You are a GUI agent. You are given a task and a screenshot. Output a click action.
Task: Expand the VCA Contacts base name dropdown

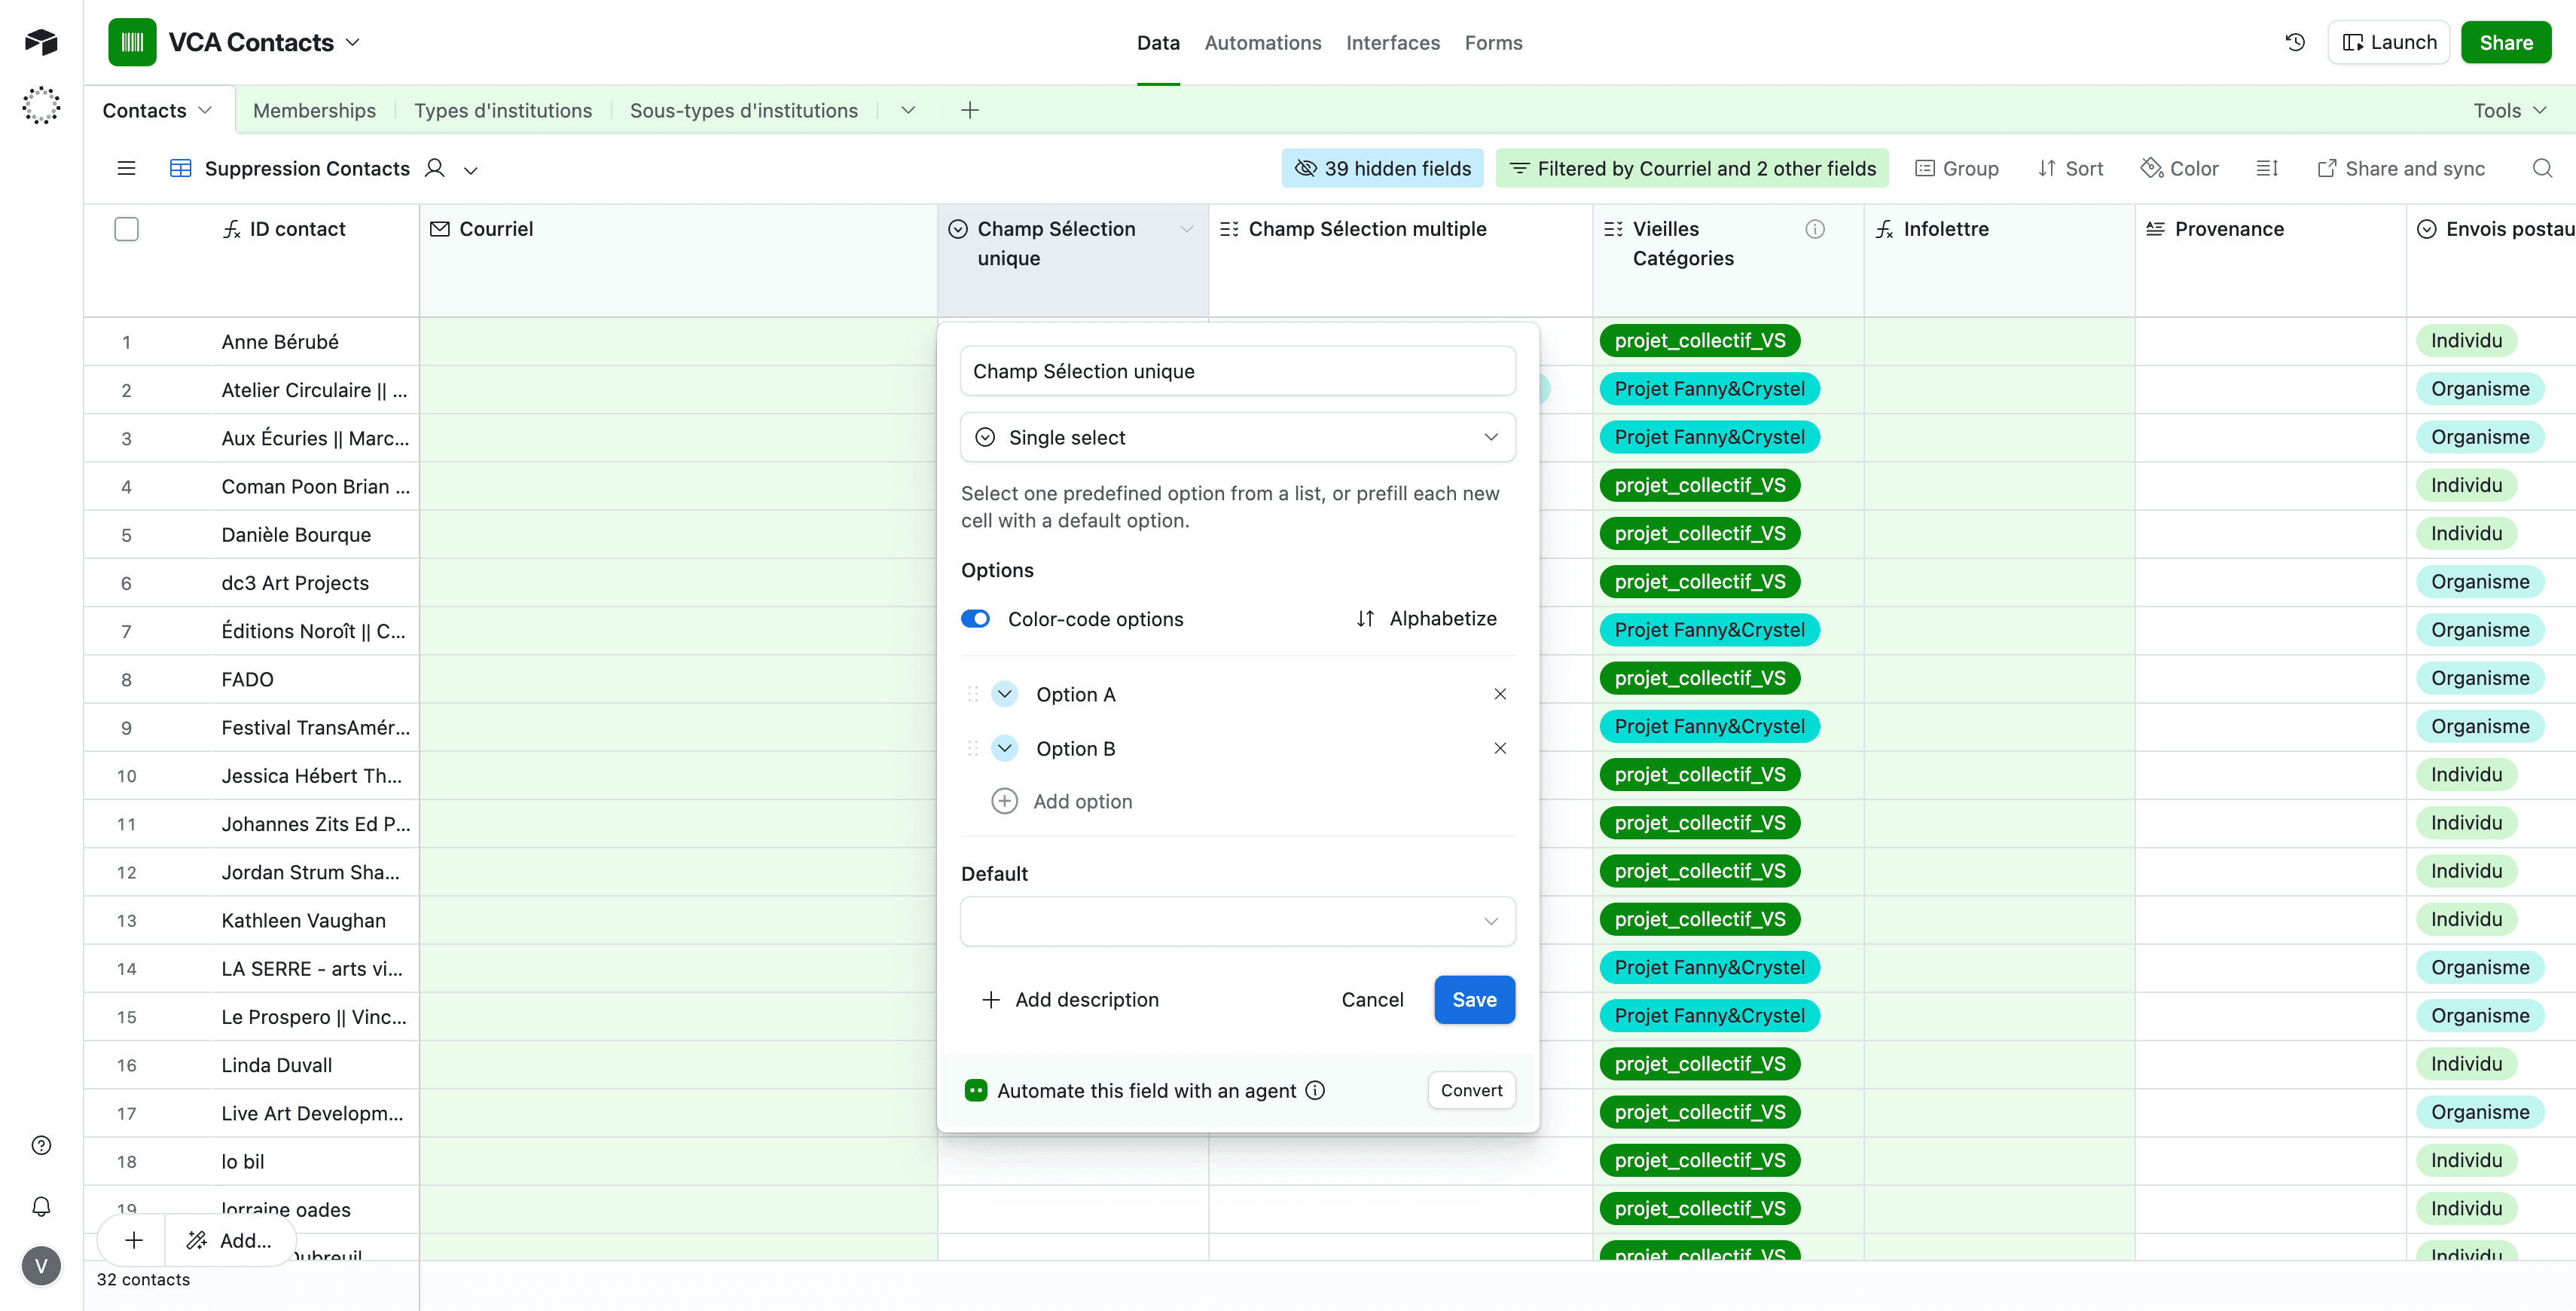(x=352, y=42)
